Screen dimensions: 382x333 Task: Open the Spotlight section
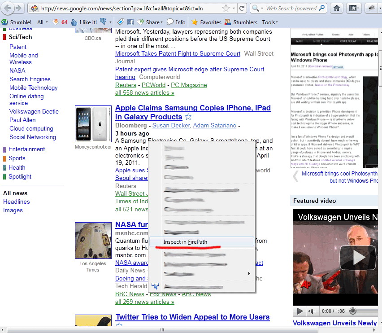coord(20,176)
